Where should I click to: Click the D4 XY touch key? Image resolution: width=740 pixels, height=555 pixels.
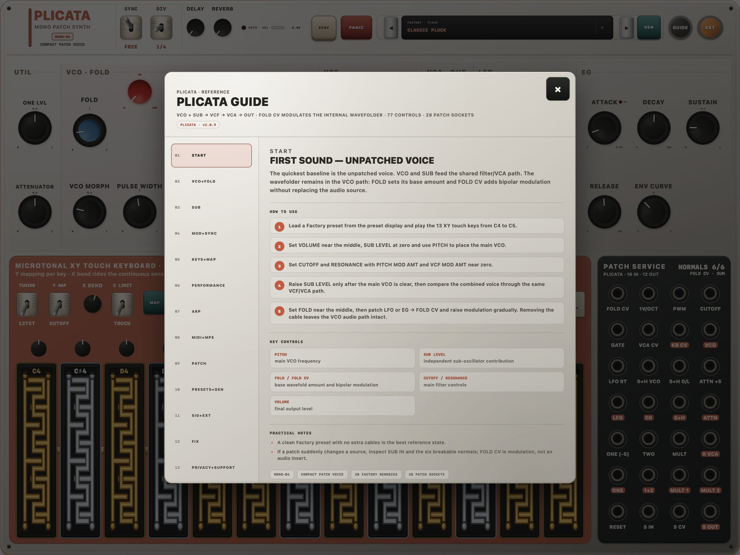124,450
